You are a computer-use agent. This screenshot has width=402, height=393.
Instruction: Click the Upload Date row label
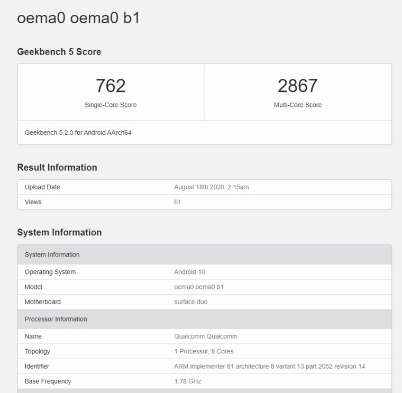click(x=42, y=187)
